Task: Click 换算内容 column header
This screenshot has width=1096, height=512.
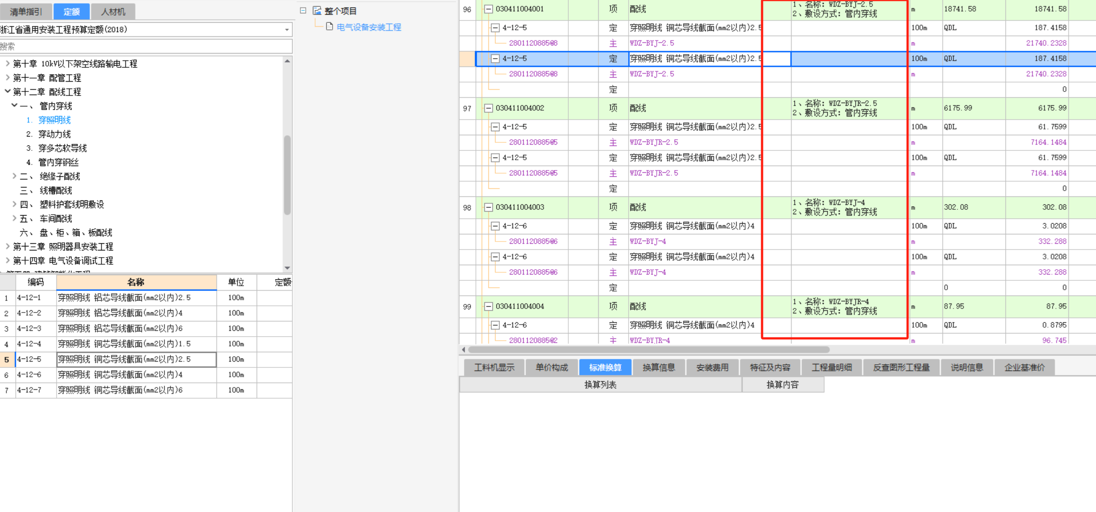Action: 783,385
